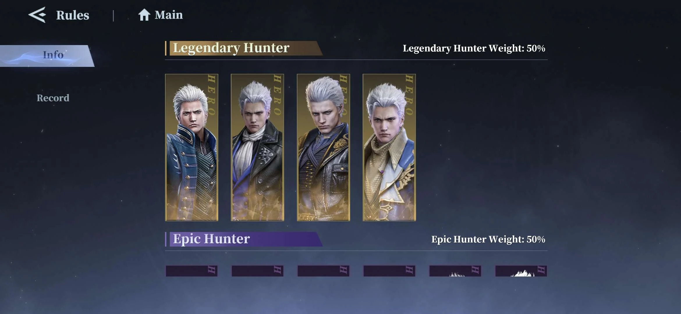The width and height of the screenshot is (681, 314).
Task: Open the fourth epic hunter card
Action: coord(389,271)
